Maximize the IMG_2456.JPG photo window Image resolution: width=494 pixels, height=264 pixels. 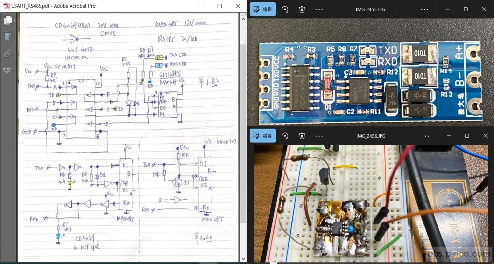pos(466,136)
